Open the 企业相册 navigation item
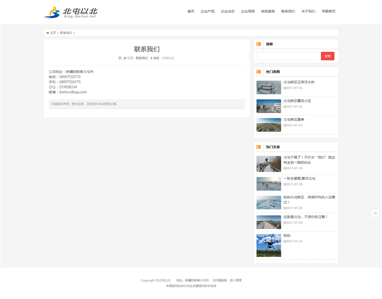Image resolution: width=382 pixels, height=299 pixels. point(248,11)
